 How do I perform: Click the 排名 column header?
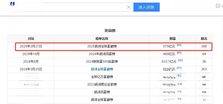click(x=204, y=39)
